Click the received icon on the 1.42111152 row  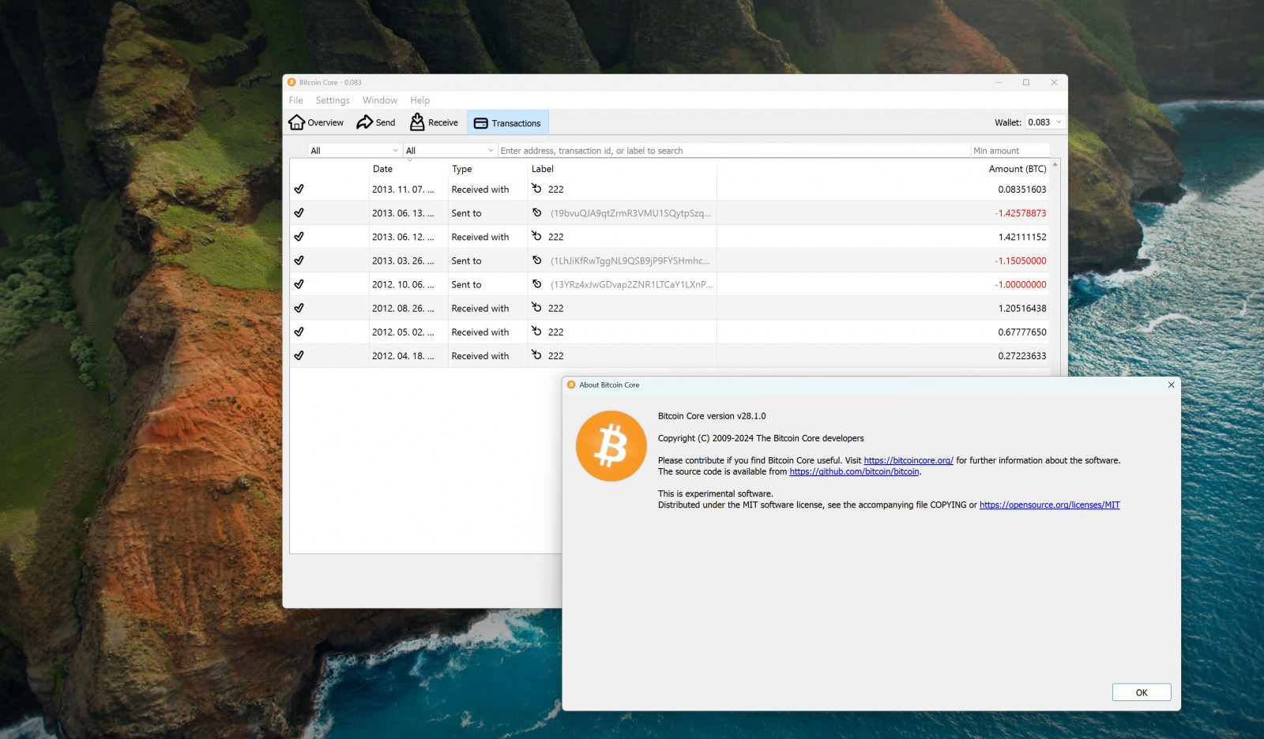click(537, 237)
